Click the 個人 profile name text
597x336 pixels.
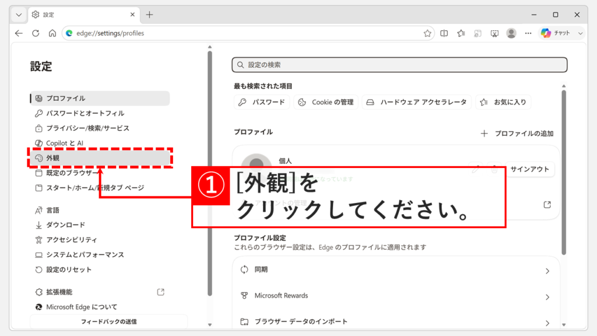tap(285, 161)
